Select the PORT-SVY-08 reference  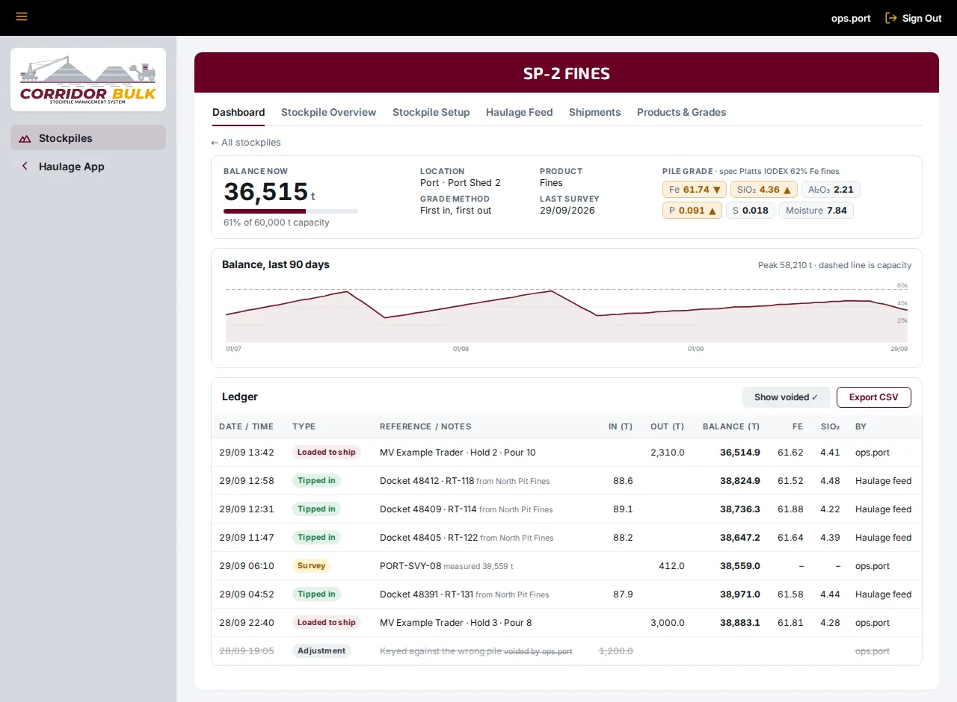410,566
